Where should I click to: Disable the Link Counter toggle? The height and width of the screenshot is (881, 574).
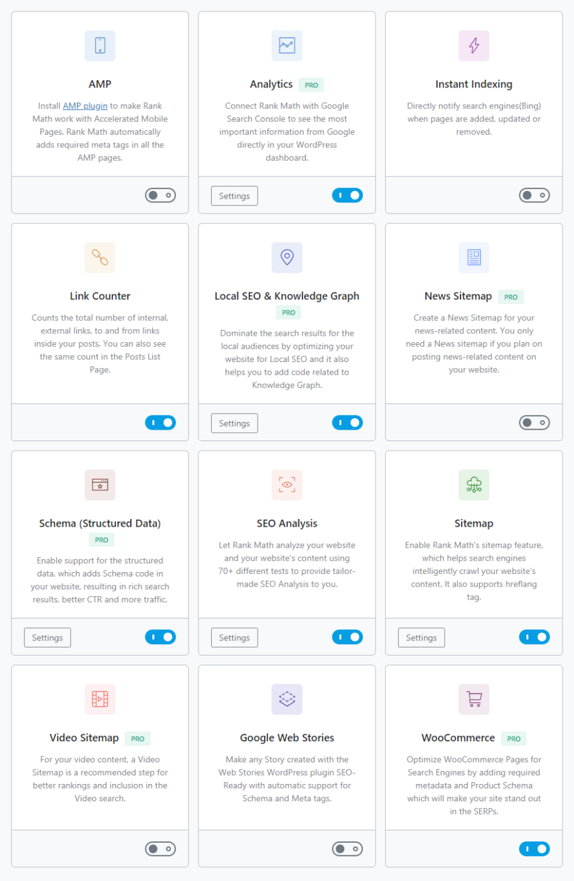(160, 423)
